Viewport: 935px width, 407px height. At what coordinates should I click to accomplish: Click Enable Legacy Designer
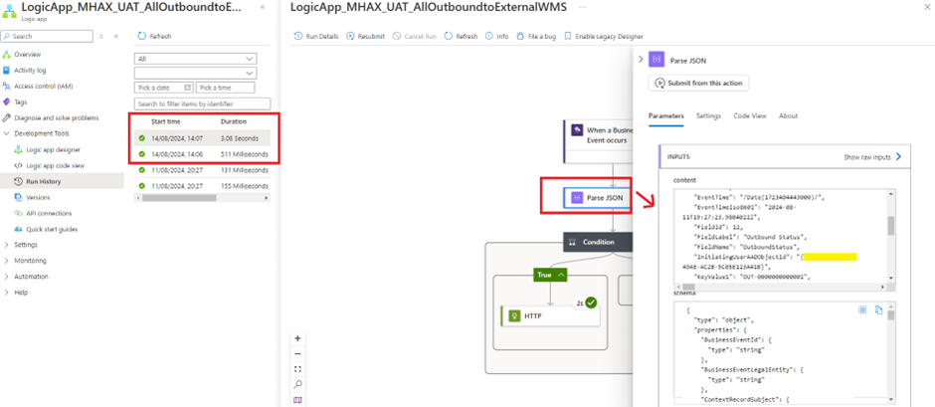pos(604,37)
